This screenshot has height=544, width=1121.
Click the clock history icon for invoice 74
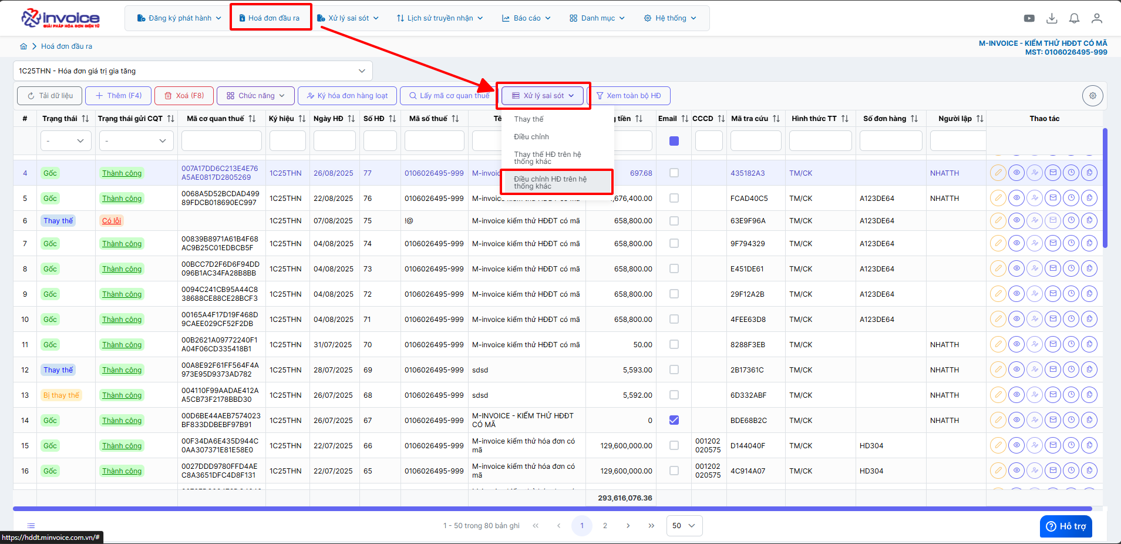[1071, 243]
